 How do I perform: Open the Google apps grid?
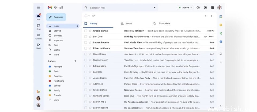coord(213,7)
